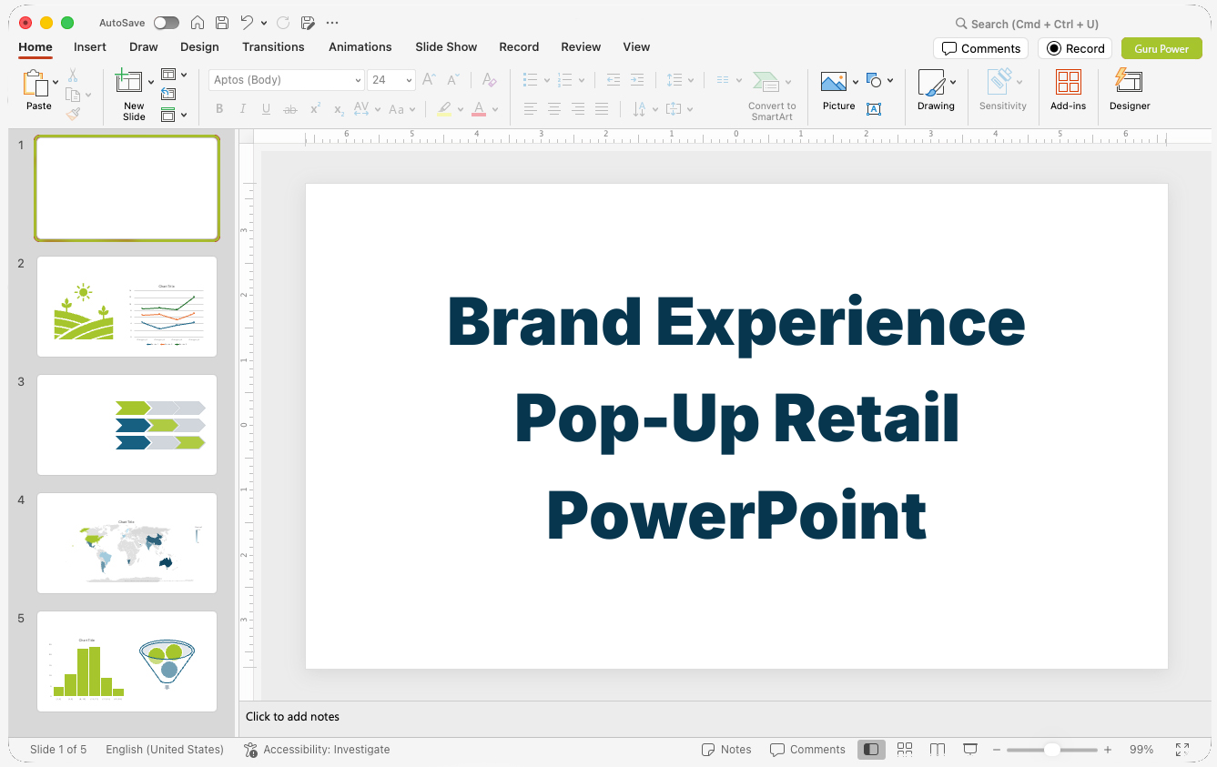
Task: Switch to Slide Sorter view
Action: click(x=905, y=749)
